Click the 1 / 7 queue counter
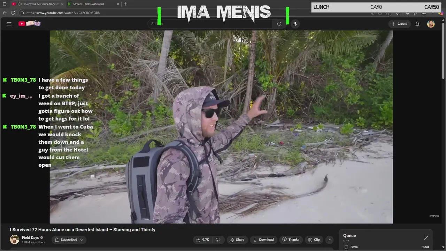 pyautogui.click(x=346, y=241)
